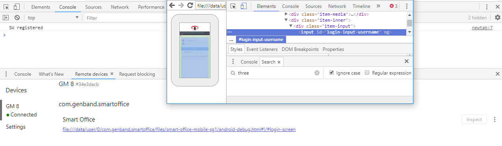502x146 pixels.
Task: Open the DOM Breakpoints pane tab
Action: pyautogui.click(x=300, y=49)
